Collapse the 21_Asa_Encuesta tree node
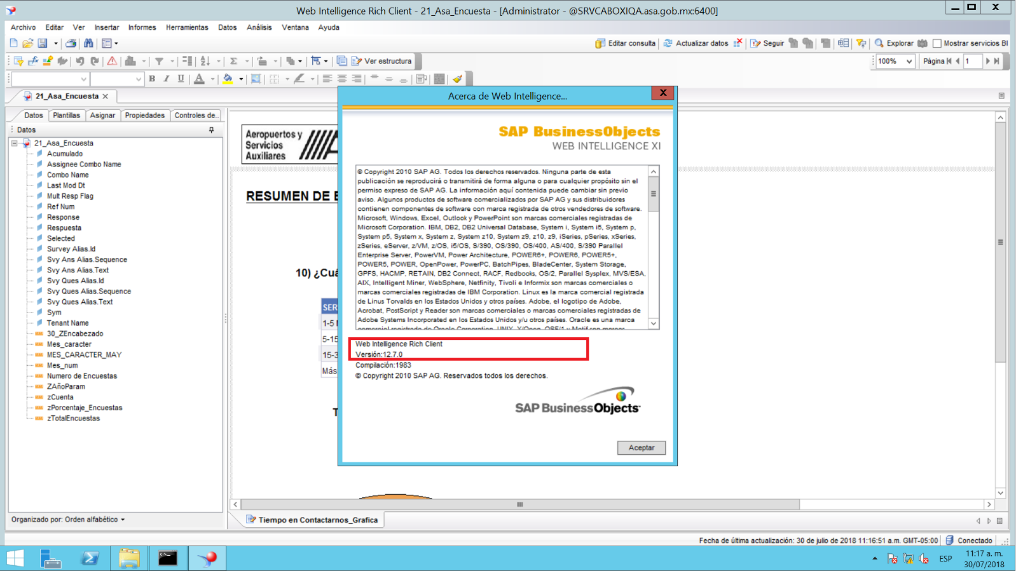The height and width of the screenshot is (571, 1016). 15,143
